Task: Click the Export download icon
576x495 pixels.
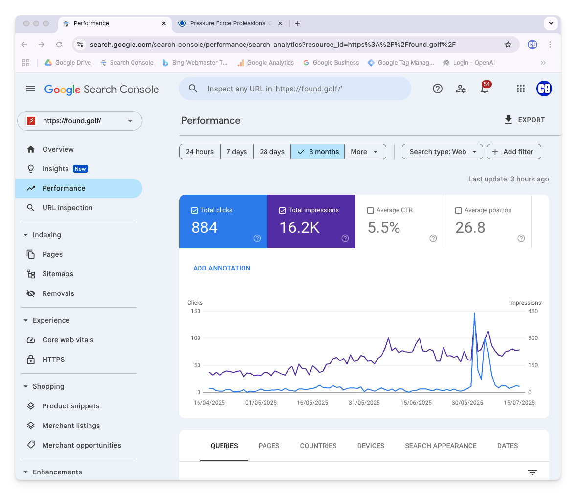Action: pyautogui.click(x=509, y=120)
